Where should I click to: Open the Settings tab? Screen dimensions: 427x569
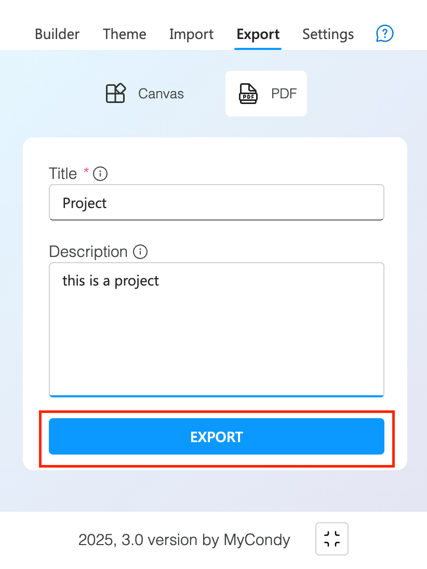328,34
